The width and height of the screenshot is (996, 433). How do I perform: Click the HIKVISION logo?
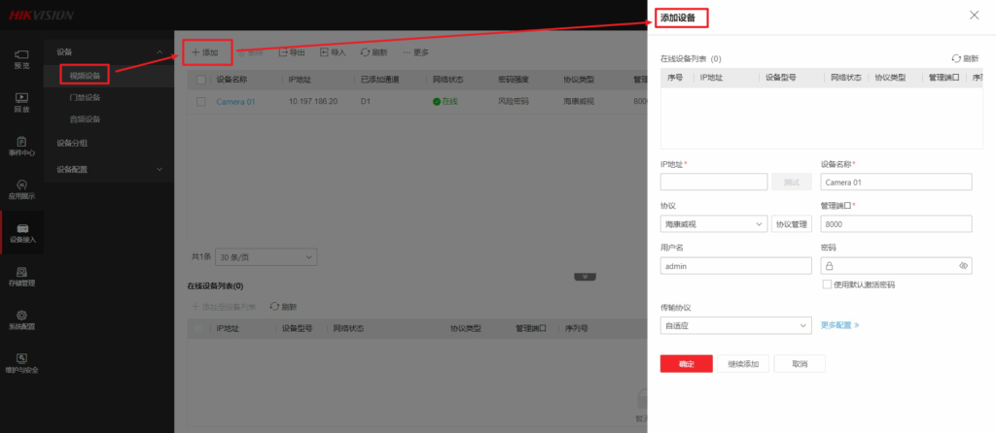tap(41, 16)
